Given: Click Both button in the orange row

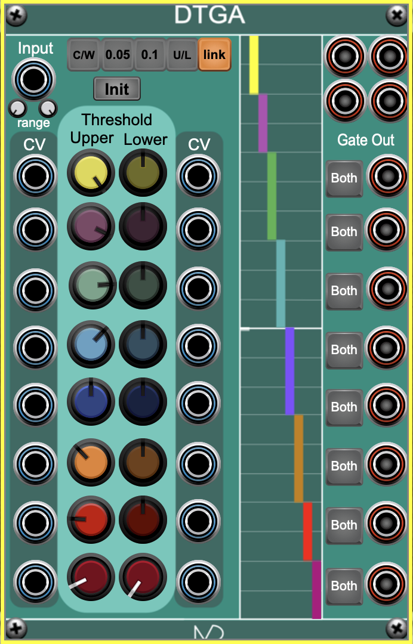Looking at the screenshot, I should point(344,466).
